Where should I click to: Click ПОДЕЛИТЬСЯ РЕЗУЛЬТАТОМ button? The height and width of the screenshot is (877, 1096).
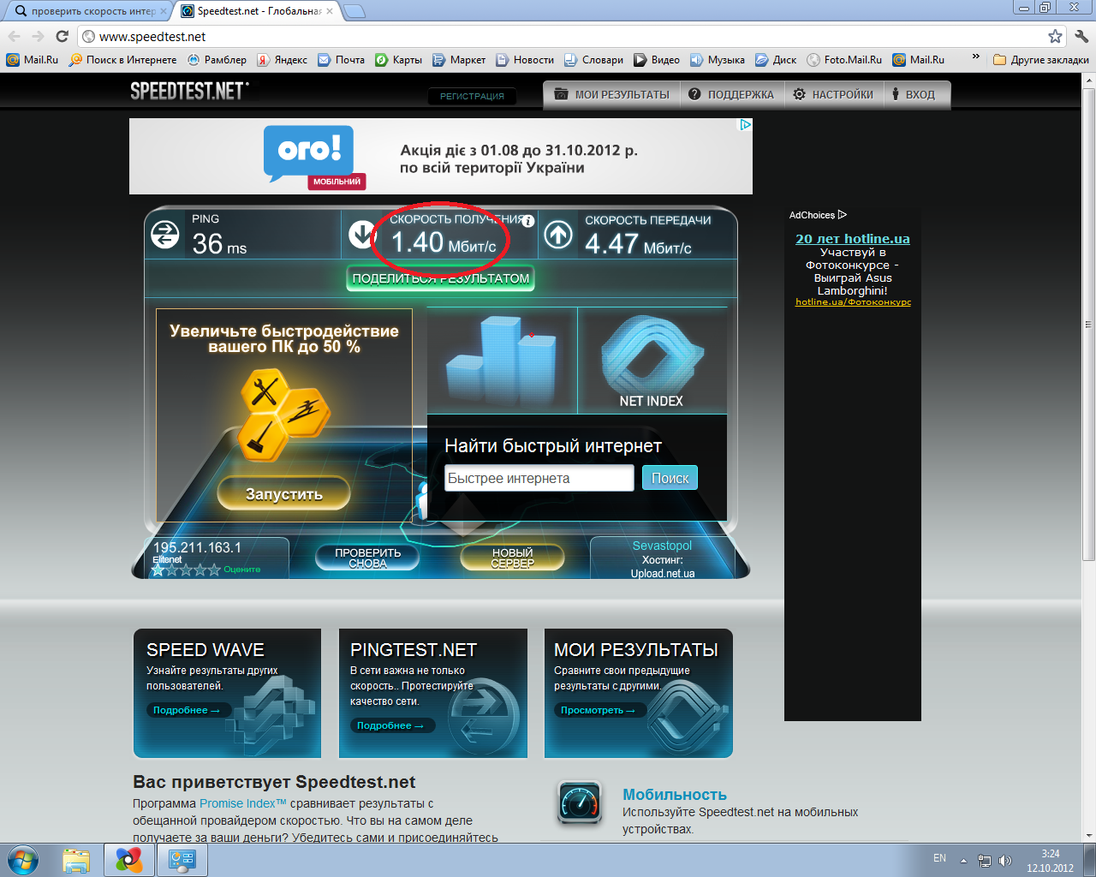pos(441,278)
